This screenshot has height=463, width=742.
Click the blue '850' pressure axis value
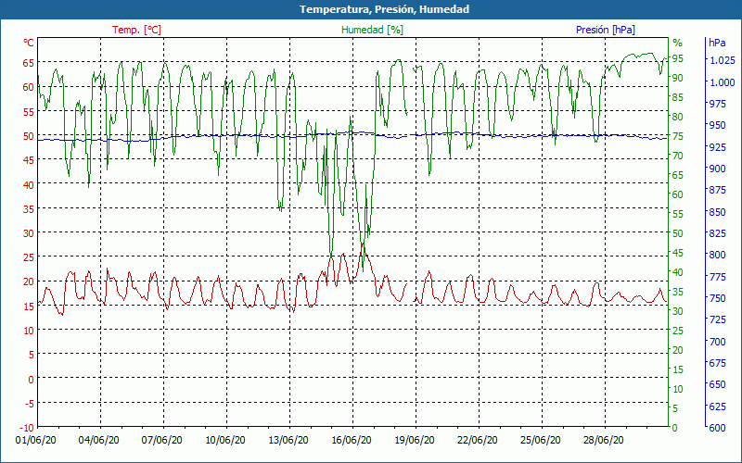pos(717,212)
